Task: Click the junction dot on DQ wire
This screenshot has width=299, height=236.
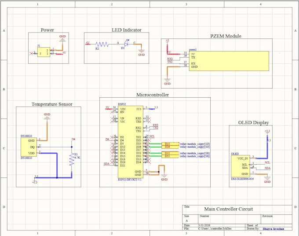Action: [x=72, y=147]
